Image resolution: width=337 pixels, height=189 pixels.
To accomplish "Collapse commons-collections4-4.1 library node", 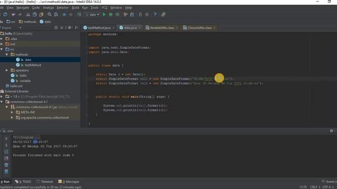I will coord(2,102).
